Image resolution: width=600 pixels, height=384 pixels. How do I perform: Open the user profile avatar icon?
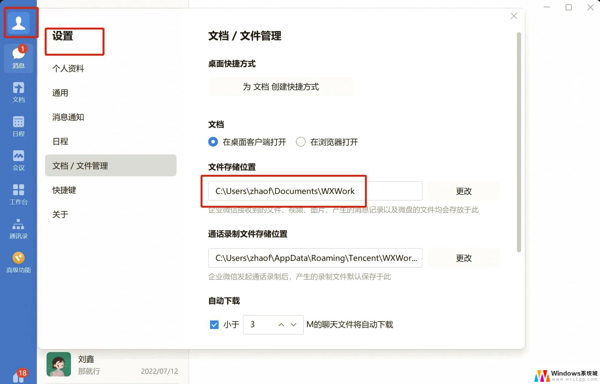coord(19,23)
